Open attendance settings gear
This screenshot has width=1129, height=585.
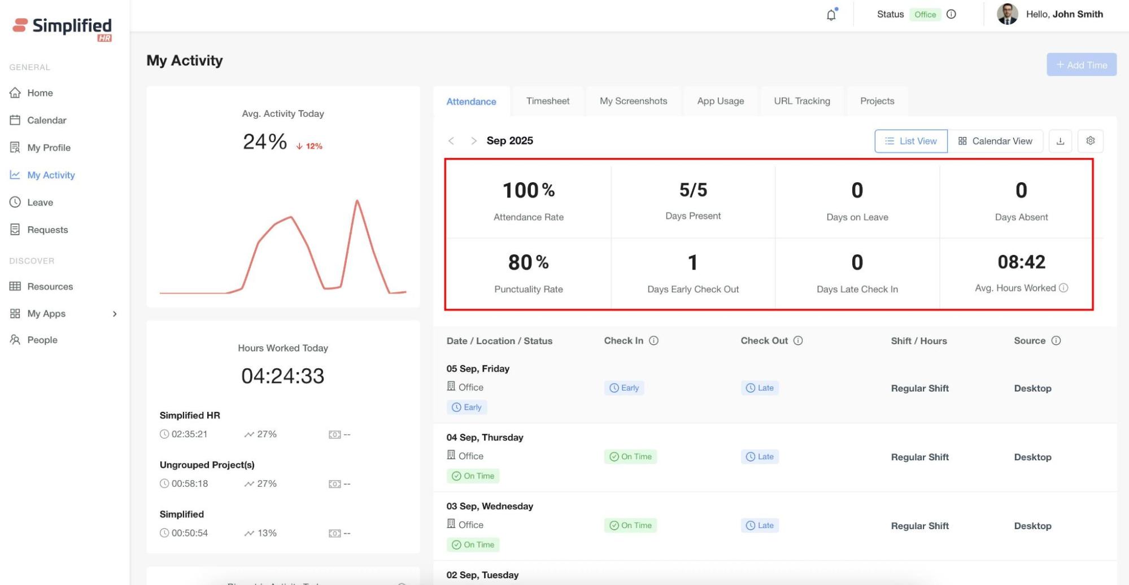1090,141
